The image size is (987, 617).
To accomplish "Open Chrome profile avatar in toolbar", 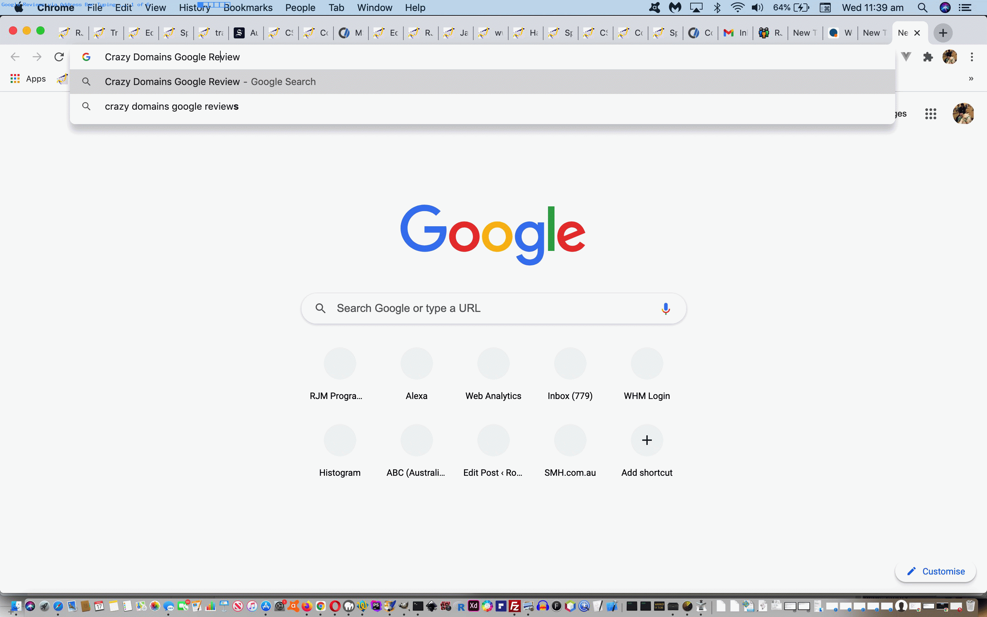I will click(x=950, y=57).
